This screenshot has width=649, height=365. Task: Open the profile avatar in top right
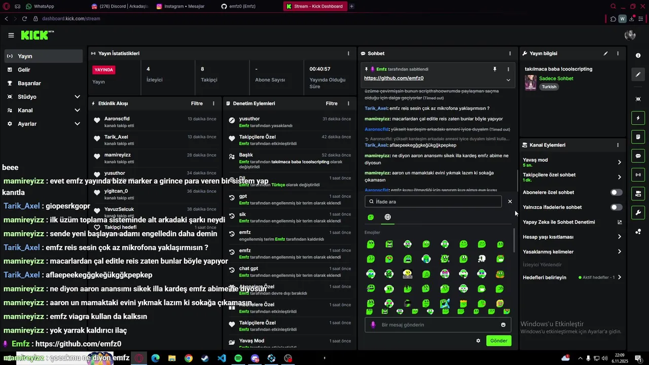[630, 35]
